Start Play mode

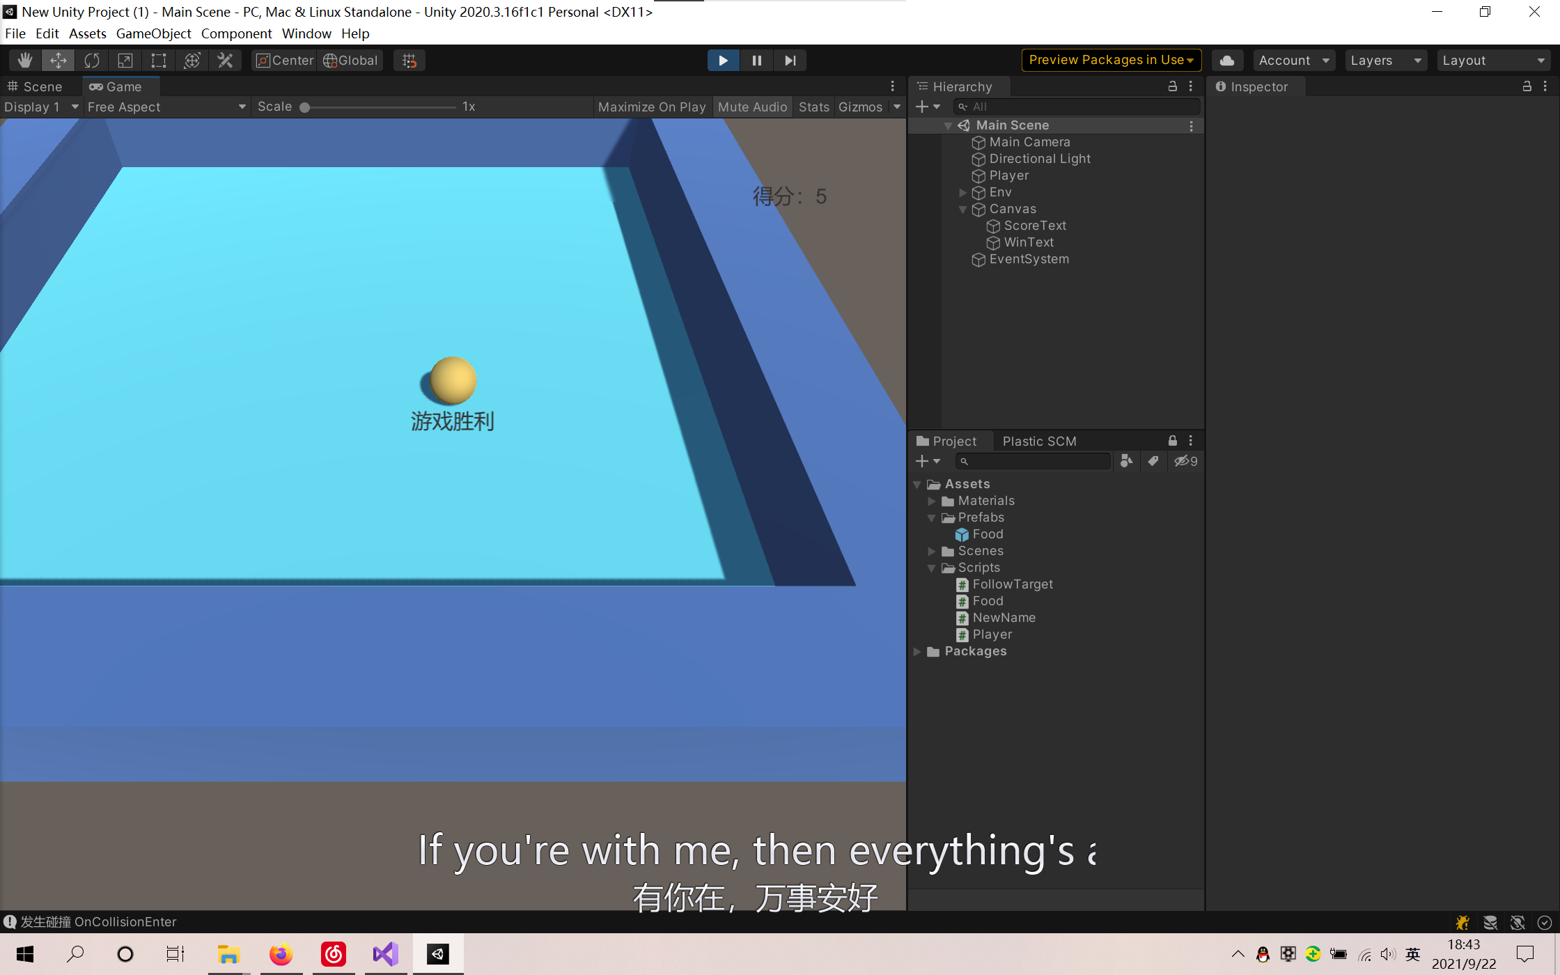(723, 61)
